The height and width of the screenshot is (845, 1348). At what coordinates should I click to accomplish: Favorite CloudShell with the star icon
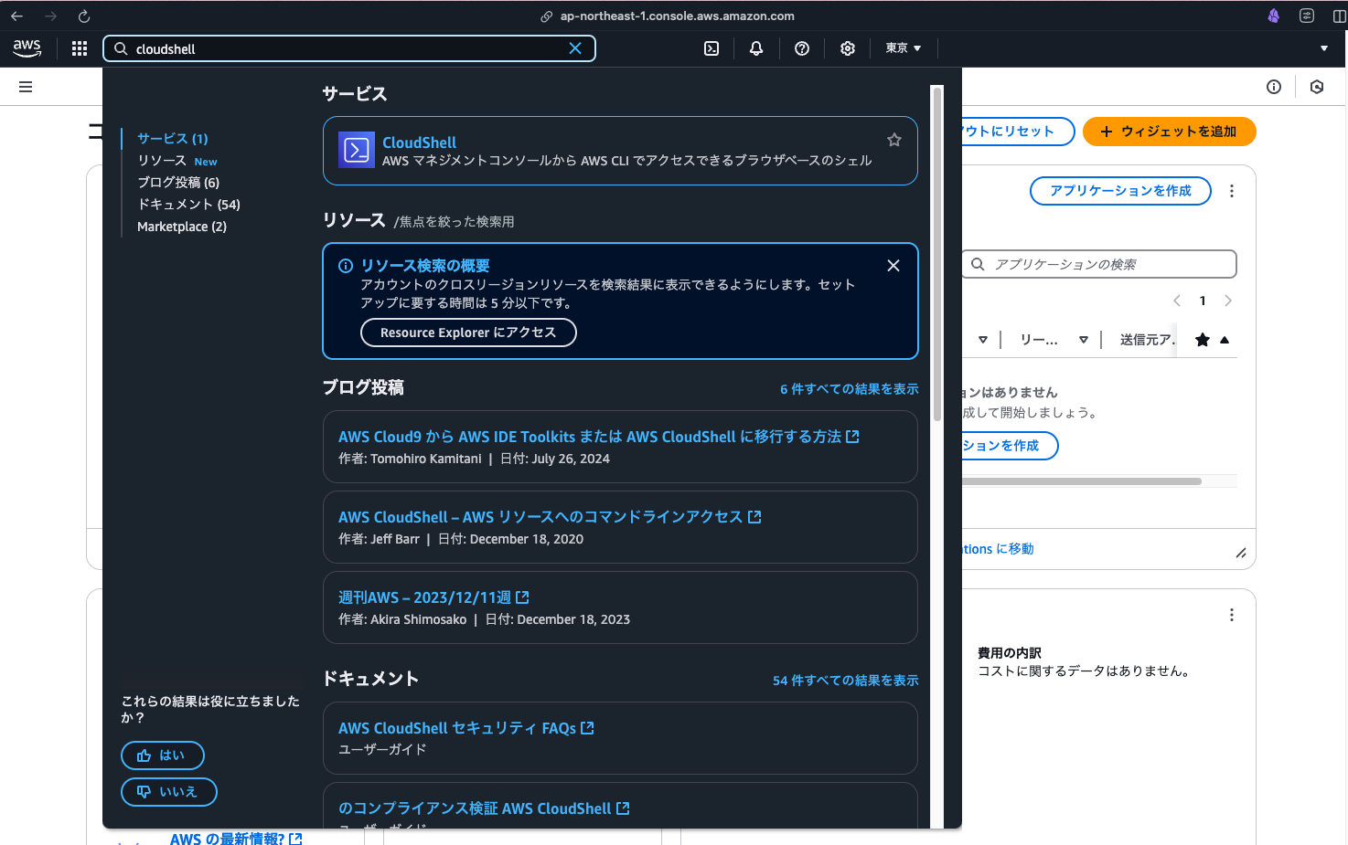click(x=894, y=140)
